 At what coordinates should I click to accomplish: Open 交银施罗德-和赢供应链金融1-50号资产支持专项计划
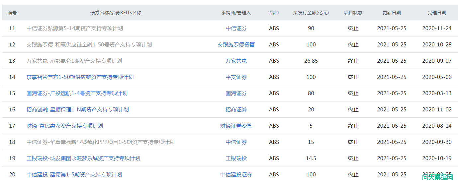click(89, 45)
